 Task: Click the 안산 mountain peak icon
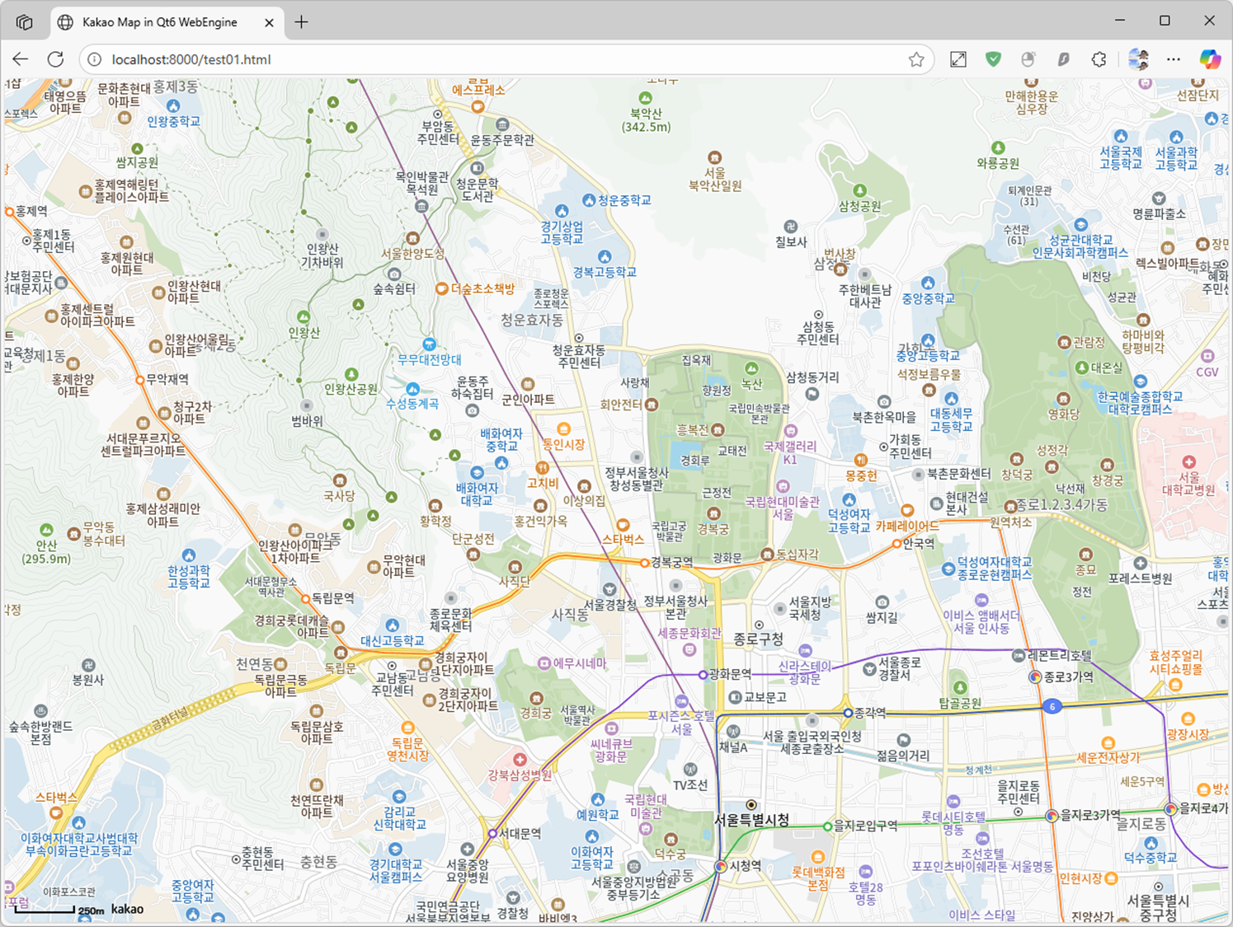pos(47,530)
